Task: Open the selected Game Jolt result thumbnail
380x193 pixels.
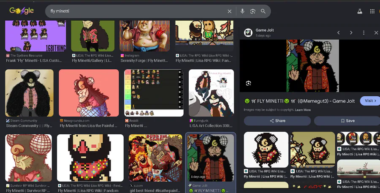Action: click(x=211, y=158)
